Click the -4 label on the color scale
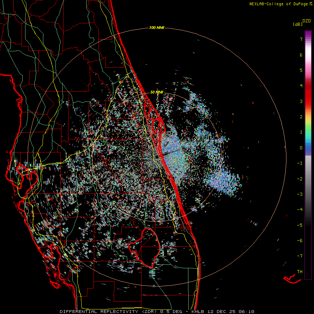 click(x=300, y=210)
